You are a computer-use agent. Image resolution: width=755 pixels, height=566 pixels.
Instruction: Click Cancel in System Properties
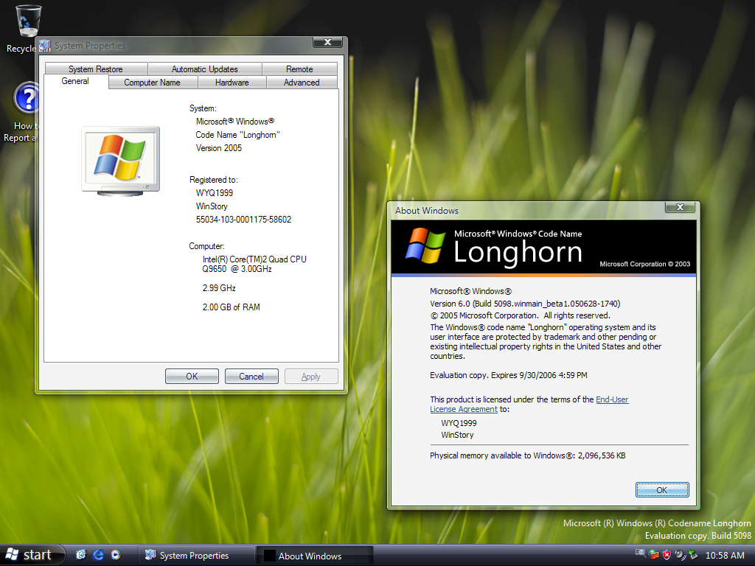(x=251, y=377)
